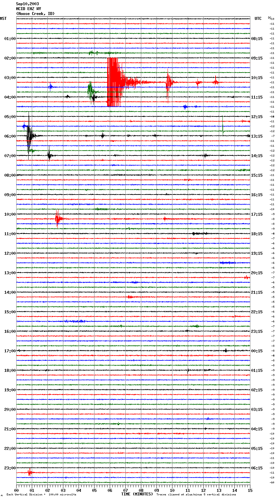Viewport: 276px width, 499px height.
Task: Pick the "14:00" MST hour label
Action: coord(10,292)
